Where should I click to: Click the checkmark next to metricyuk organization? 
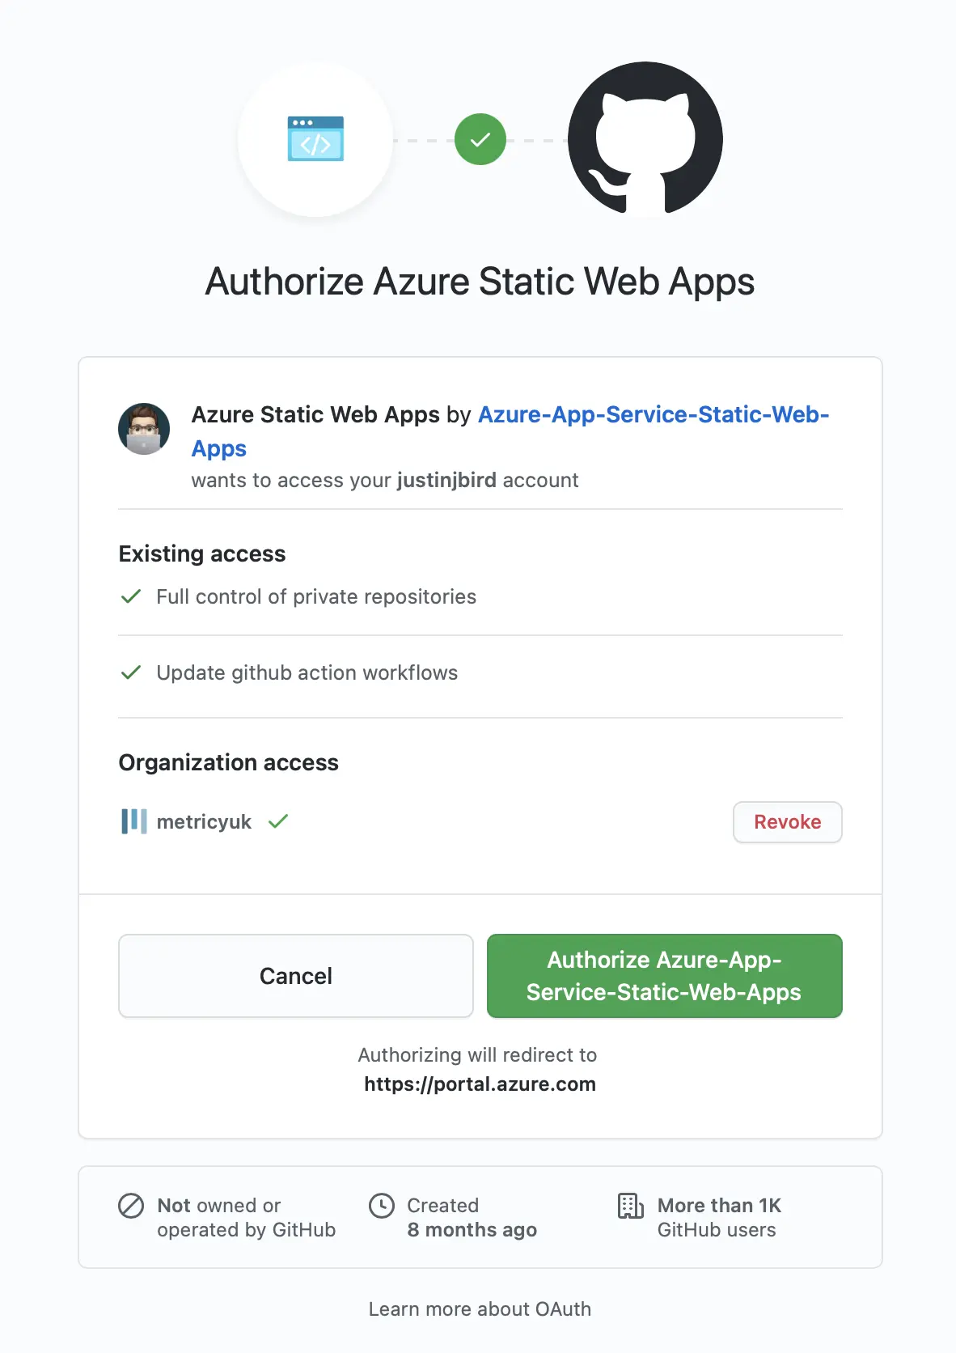[x=278, y=821]
